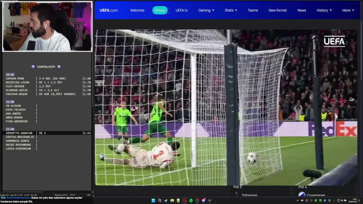Open Windows notification bell
This screenshot has height=204, width=363.
click(x=359, y=200)
